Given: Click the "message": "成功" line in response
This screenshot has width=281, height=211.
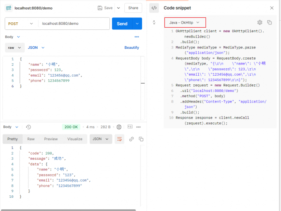Looking at the screenshot, I should pyautogui.click(x=47, y=158).
